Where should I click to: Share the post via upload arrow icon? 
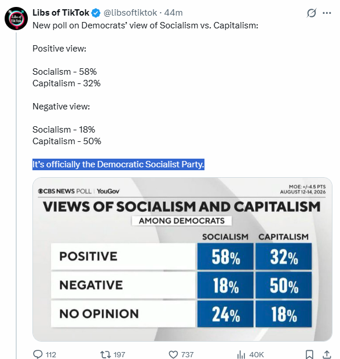coord(327,354)
